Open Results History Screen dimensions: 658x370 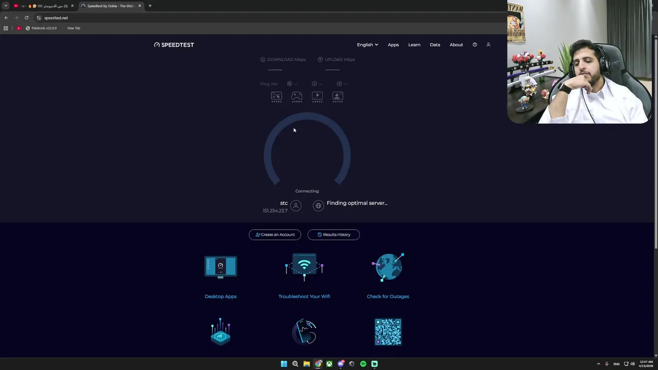click(x=334, y=235)
